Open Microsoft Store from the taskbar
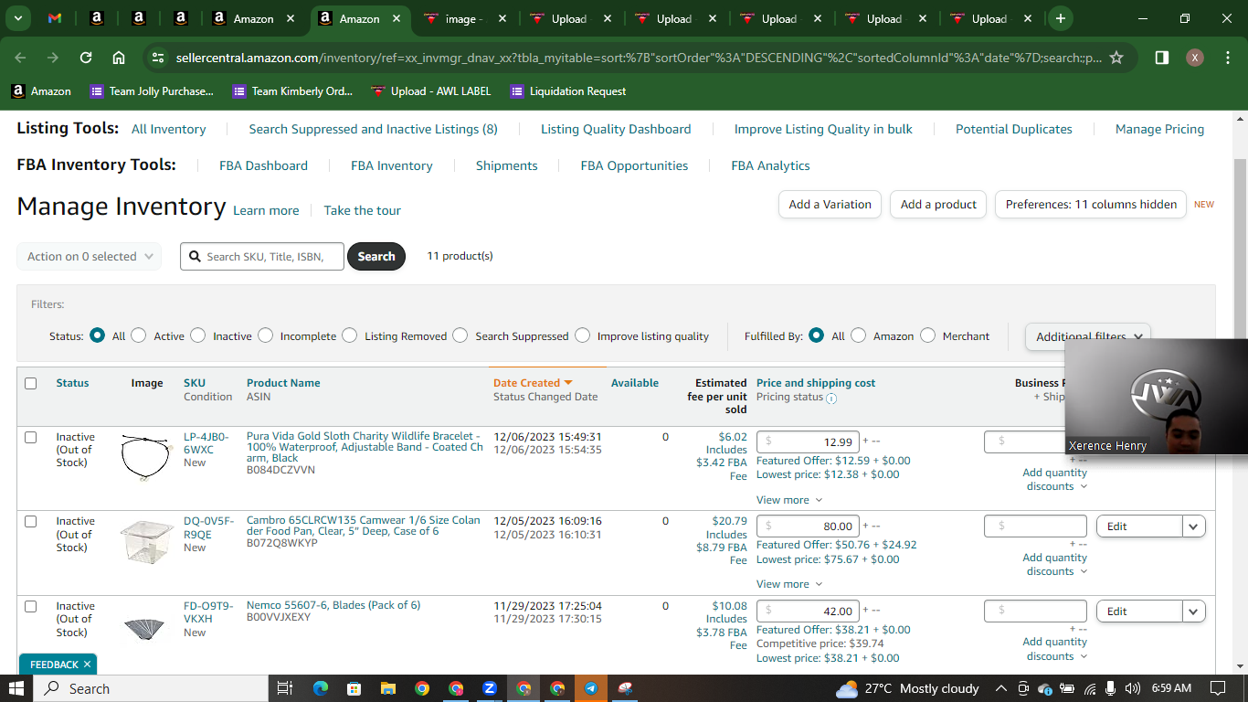1248x702 pixels. click(x=354, y=688)
